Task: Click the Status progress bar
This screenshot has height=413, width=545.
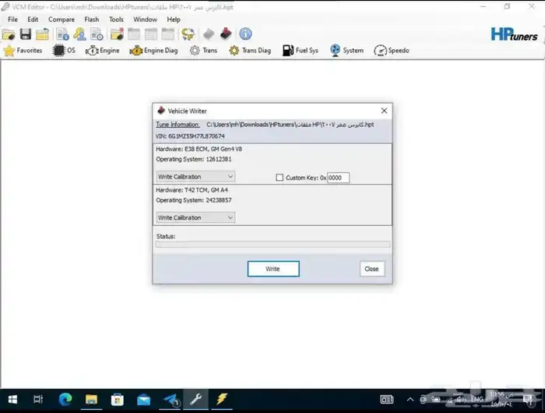Action: (272, 245)
